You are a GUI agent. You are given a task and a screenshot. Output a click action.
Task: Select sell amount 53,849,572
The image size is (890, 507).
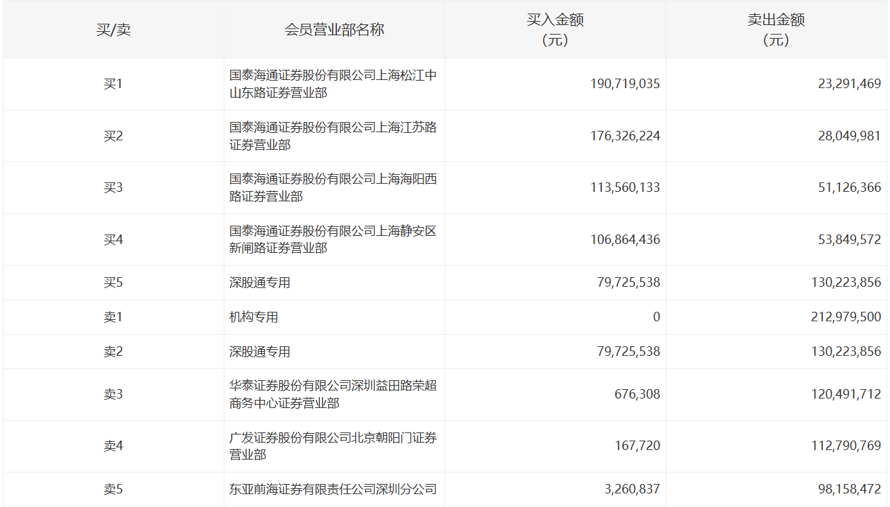tap(849, 240)
